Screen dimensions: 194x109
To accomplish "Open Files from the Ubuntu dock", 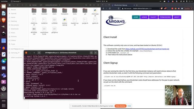I will [x=4, y=6].
